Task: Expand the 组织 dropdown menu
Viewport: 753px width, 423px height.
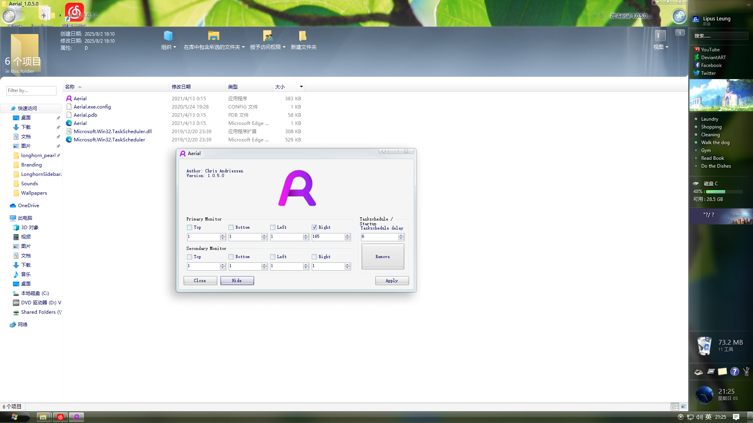Action: click(x=169, y=47)
